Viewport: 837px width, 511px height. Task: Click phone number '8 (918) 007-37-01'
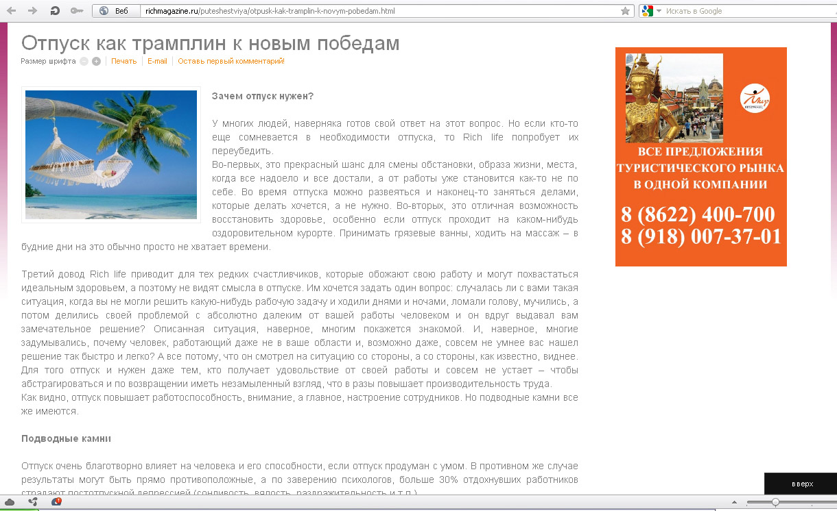coord(700,237)
